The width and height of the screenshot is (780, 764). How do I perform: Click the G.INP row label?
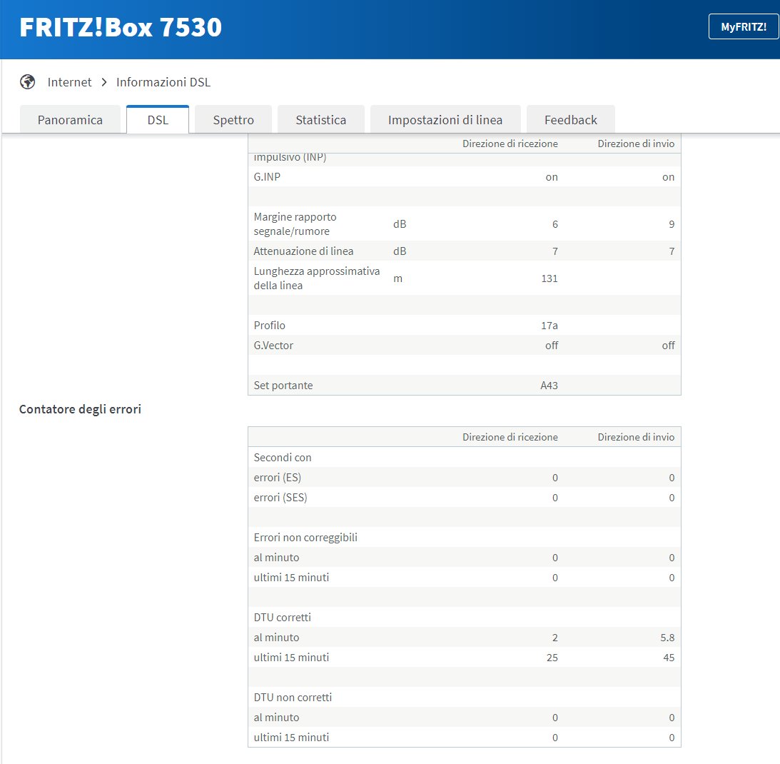click(267, 176)
